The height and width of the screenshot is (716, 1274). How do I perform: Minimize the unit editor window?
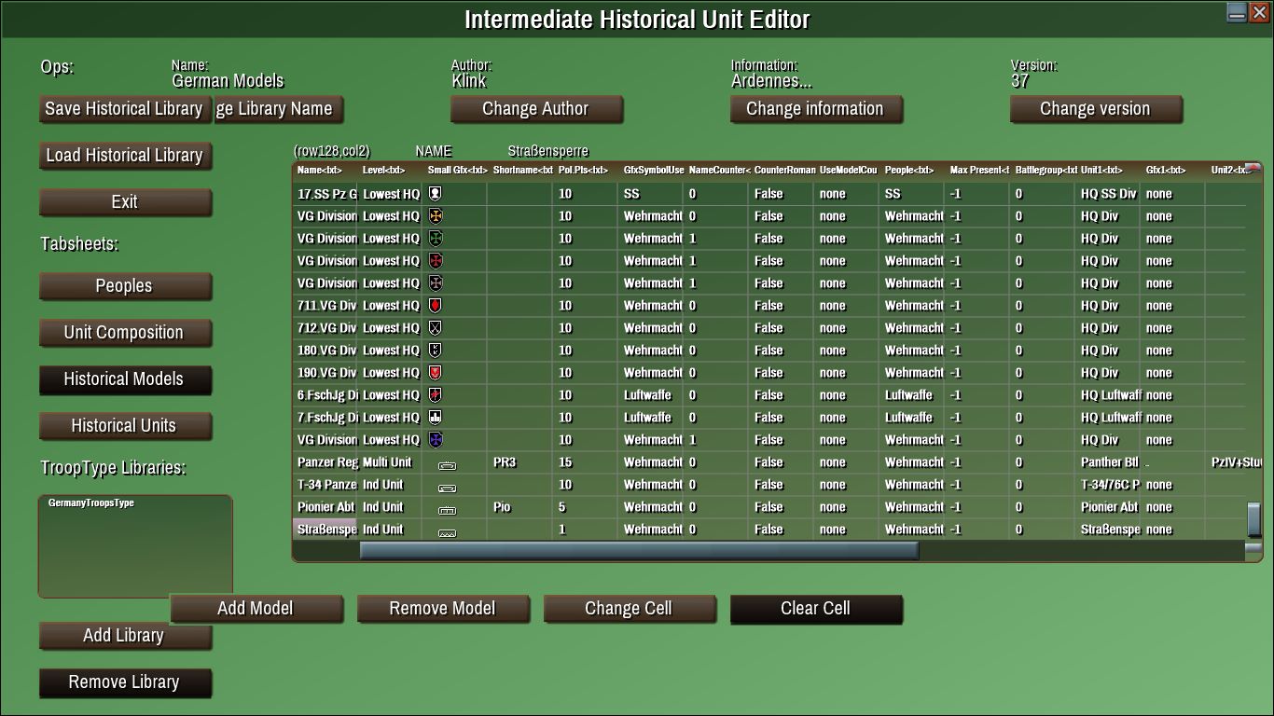pyautogui.click(x=1237, y=12)
